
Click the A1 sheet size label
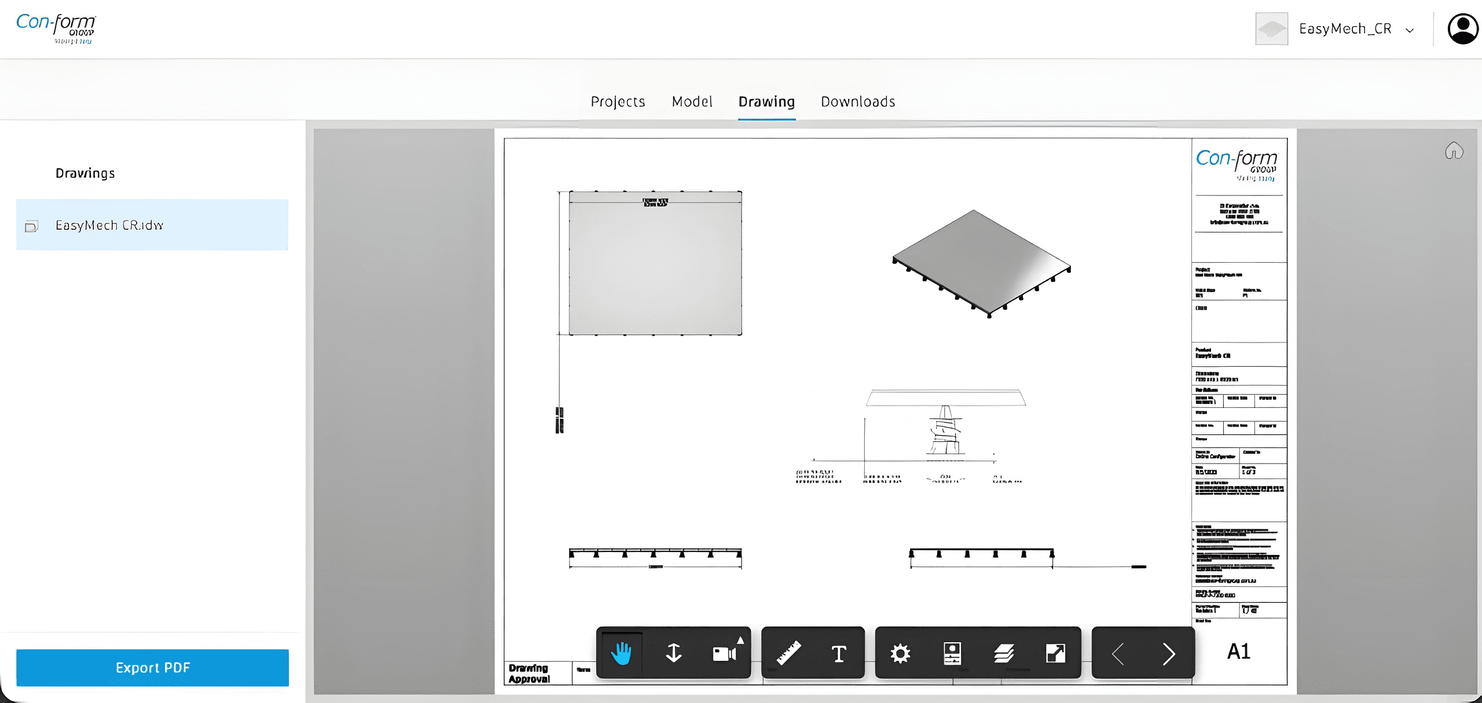[1238, 652]
